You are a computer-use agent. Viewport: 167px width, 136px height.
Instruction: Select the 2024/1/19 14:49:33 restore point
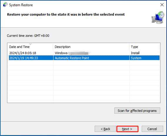[x=84, y=58]
